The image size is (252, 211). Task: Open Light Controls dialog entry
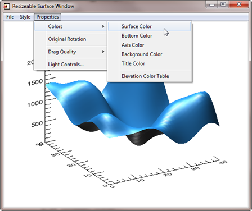71,65
